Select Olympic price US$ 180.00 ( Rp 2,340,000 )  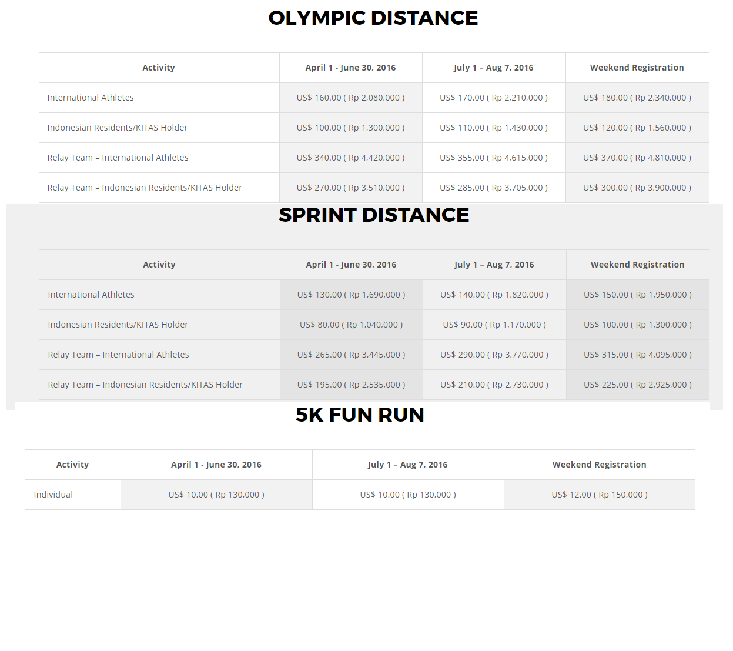pyautogui.click(x=637, y=98)
